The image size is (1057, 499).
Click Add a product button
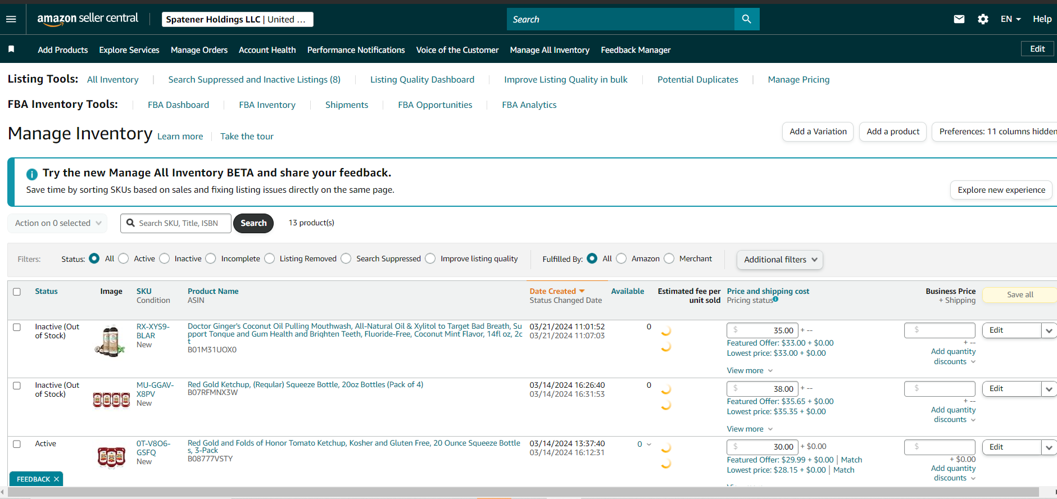click(893, 131)
